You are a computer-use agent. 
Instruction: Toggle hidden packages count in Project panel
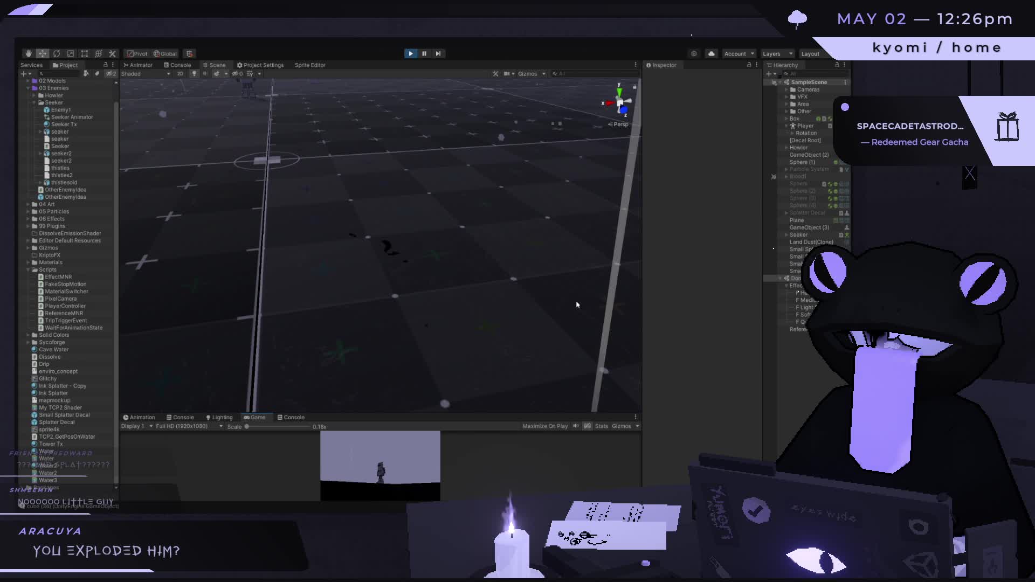111,73
